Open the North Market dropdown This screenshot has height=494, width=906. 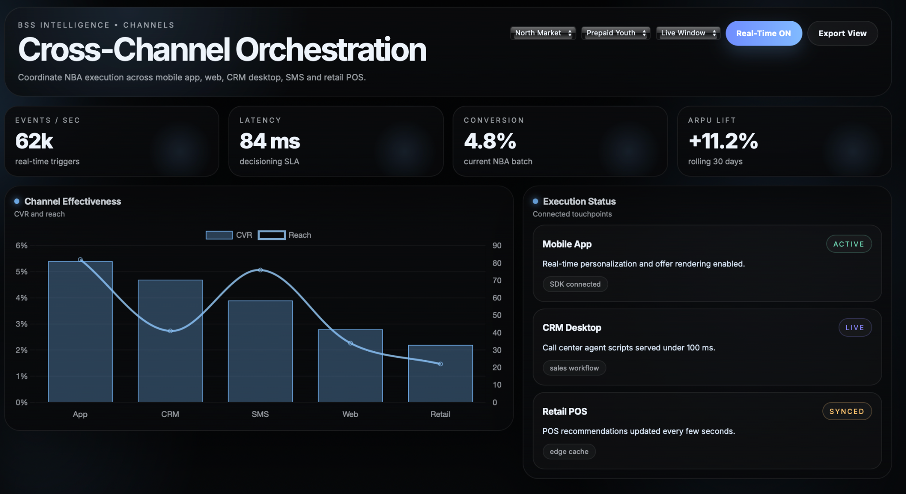click(x=543, y=33)
